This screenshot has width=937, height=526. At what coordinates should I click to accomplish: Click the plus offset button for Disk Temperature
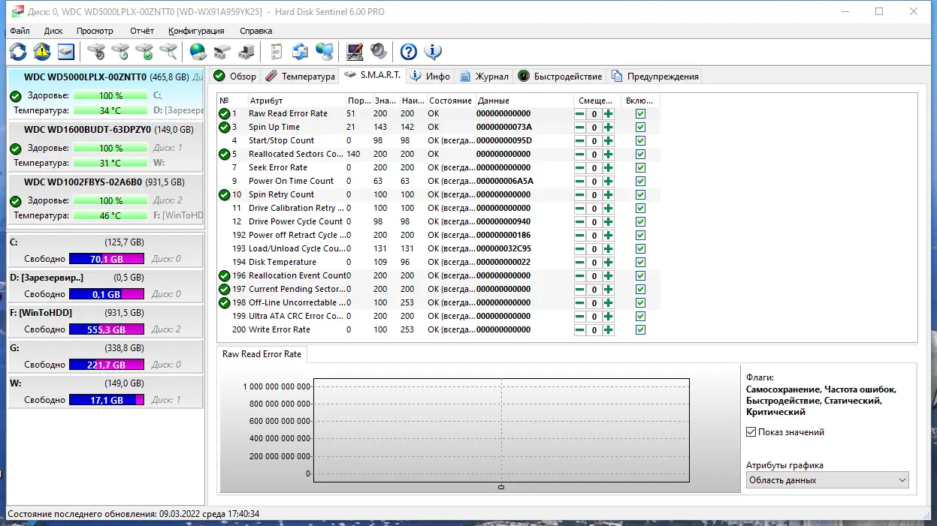pyautogui.click(x=608, y=263)
